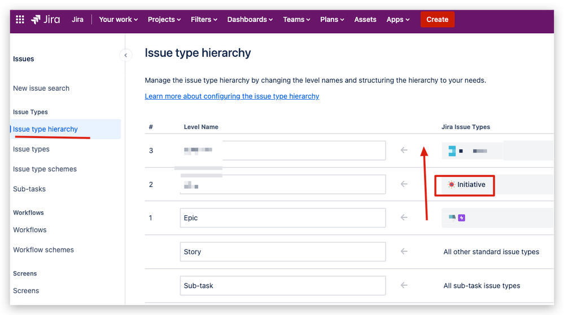Click the Epic level name field
564x315 pixels.
coord(283,218)
